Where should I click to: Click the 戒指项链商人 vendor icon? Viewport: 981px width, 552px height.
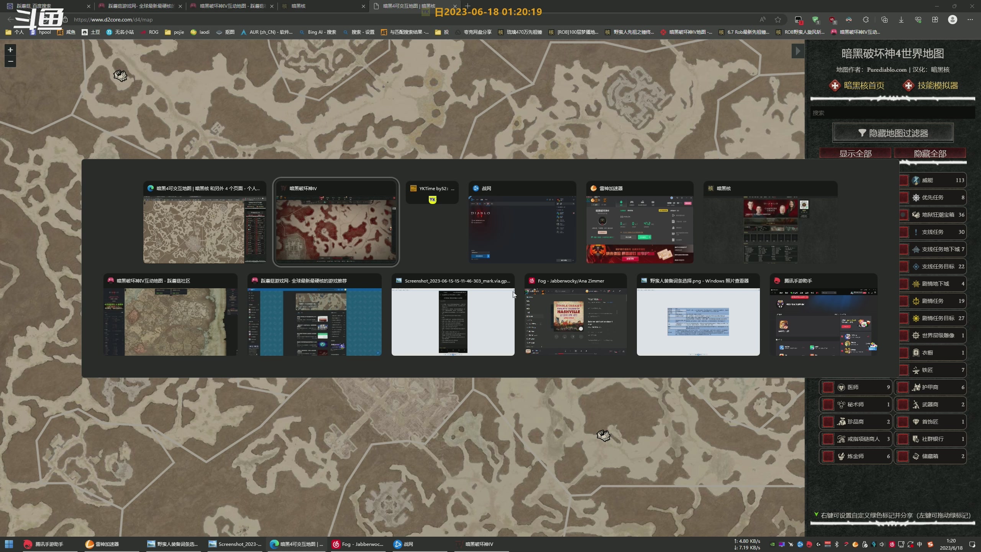click(841, 439)
